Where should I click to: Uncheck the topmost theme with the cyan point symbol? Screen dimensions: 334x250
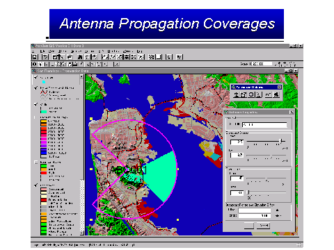pyautogui.click(x=35, y=77)
